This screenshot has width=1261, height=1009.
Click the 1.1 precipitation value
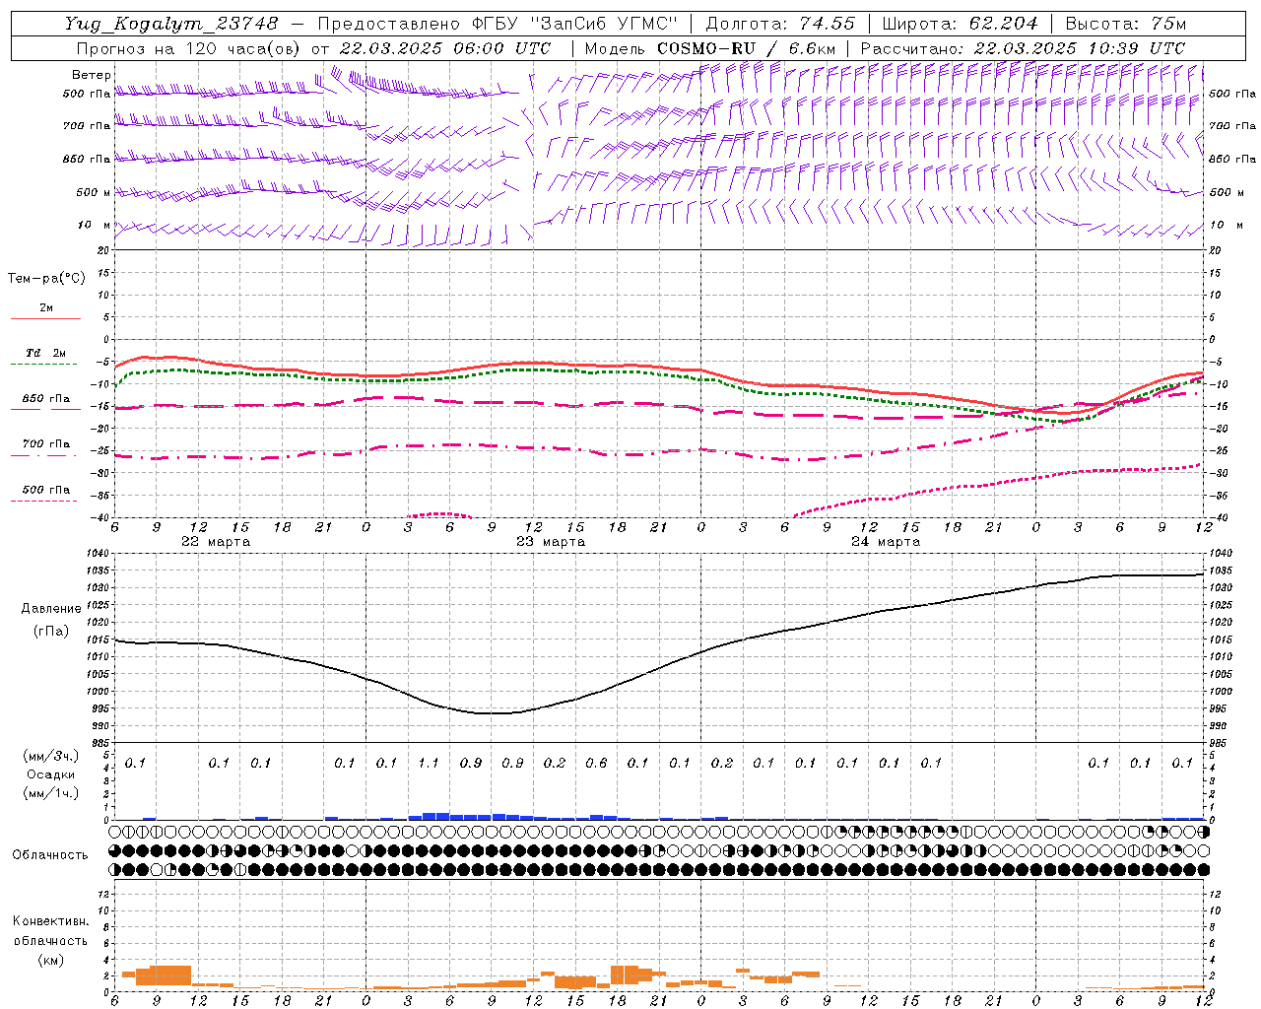tap(429, 763)
